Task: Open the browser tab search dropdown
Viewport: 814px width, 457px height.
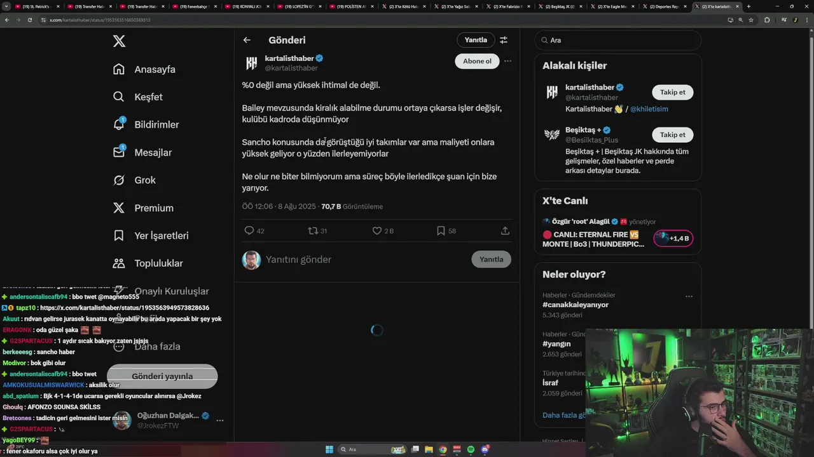Action: (6, 6)
